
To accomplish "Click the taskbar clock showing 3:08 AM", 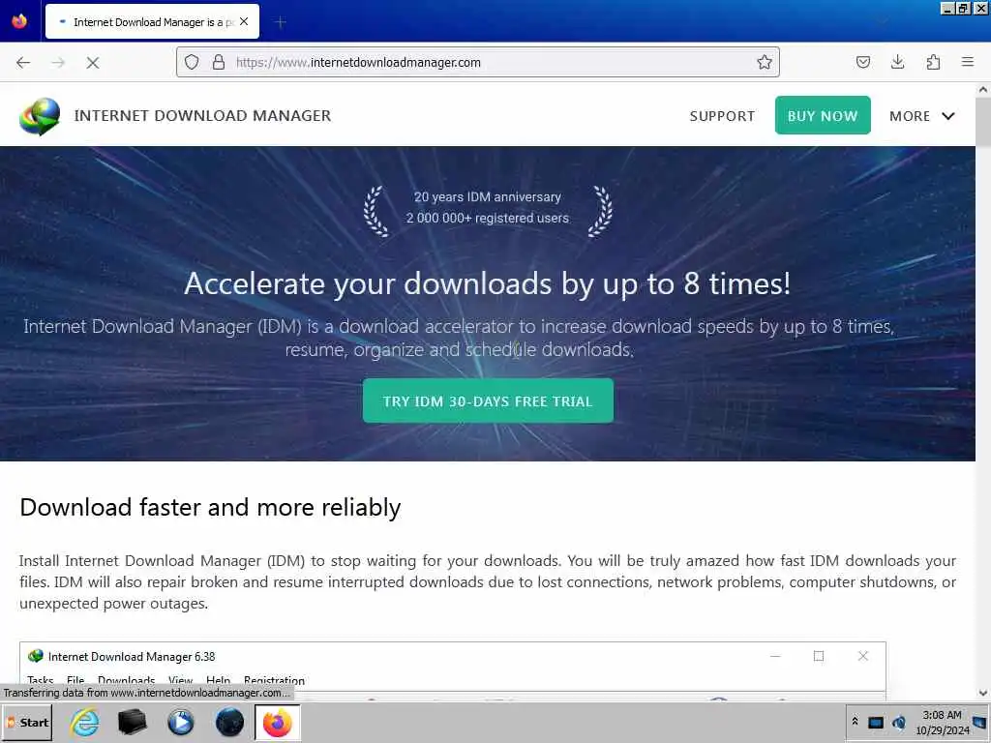I will pos(942,722).
